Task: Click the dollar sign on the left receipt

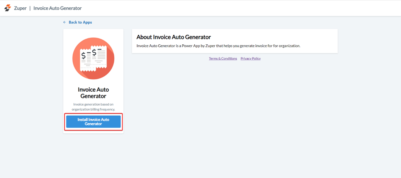Action: [83, 56]
